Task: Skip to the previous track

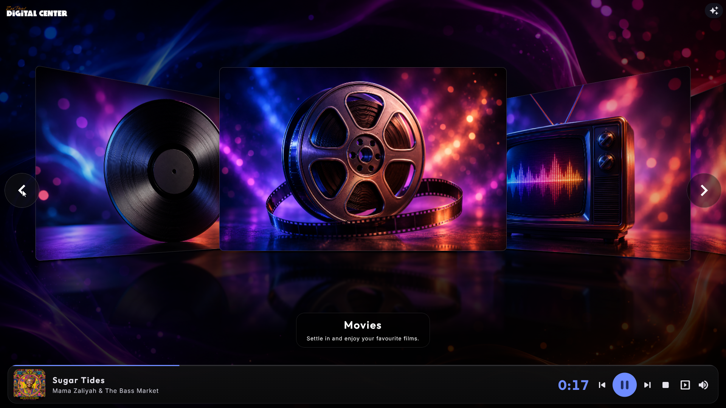Action: [x=602, y=385]
